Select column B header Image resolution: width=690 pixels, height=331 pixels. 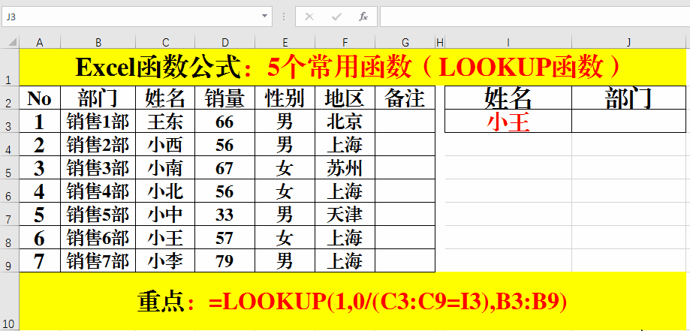pyautogui.click(x=98, y=42)
